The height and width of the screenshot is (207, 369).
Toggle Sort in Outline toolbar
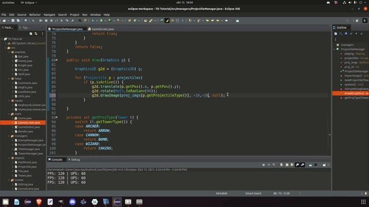pyautogui.click(x=341, y=34)
